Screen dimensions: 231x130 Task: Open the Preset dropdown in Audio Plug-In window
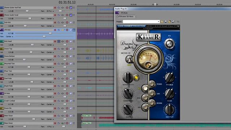click(158, 22)
